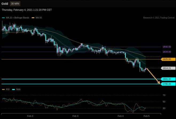Click the tan MA 50 color swatch
The image size is (176, 119).
tap(33, 18)
